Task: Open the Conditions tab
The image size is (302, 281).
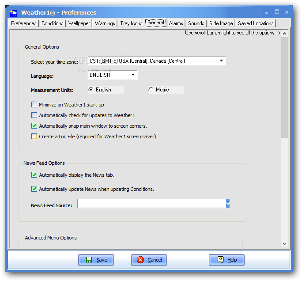Action: [x=53, y=23]
